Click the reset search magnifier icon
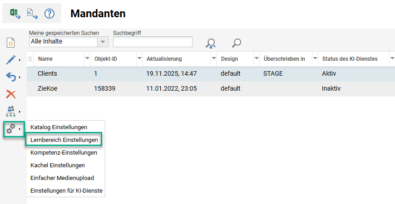 click(x=210, y=43)
